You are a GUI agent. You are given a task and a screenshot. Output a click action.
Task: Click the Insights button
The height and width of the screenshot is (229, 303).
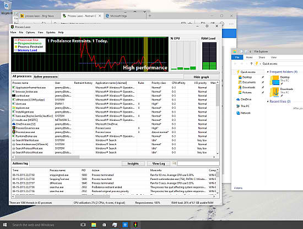pyautogui.click(x=133, y=163)
